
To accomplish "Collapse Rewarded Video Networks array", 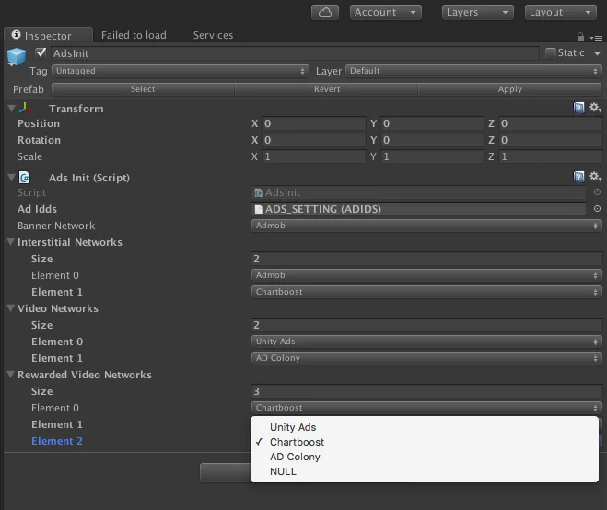I will point(11,374).
